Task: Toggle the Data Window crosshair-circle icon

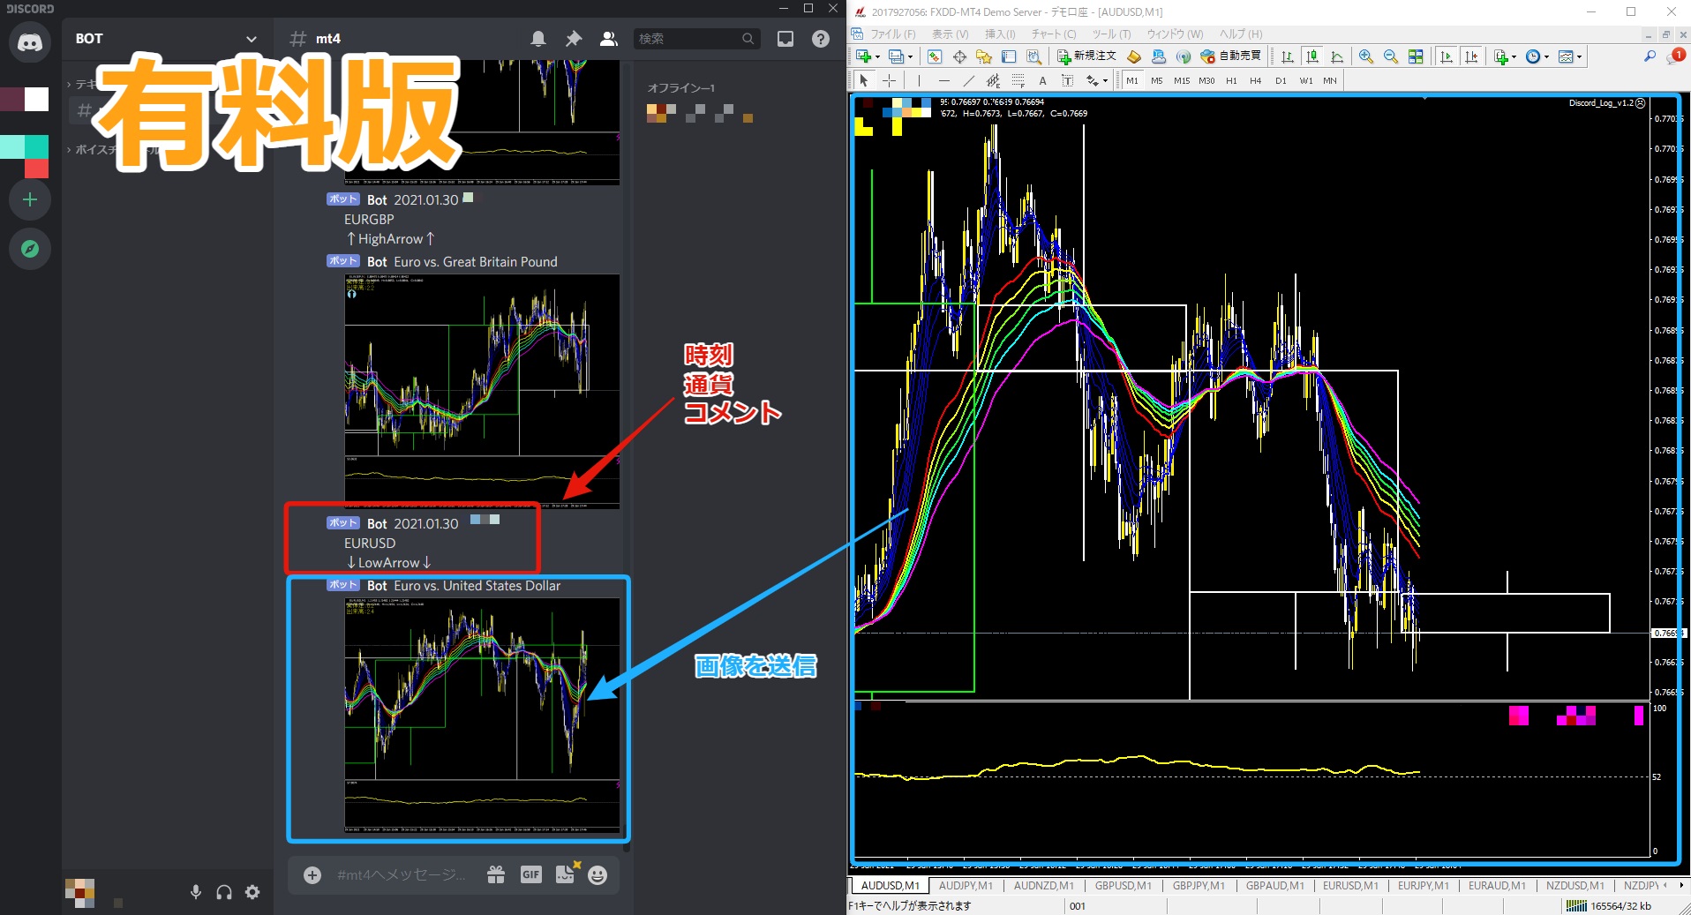Action: [959, 56]
